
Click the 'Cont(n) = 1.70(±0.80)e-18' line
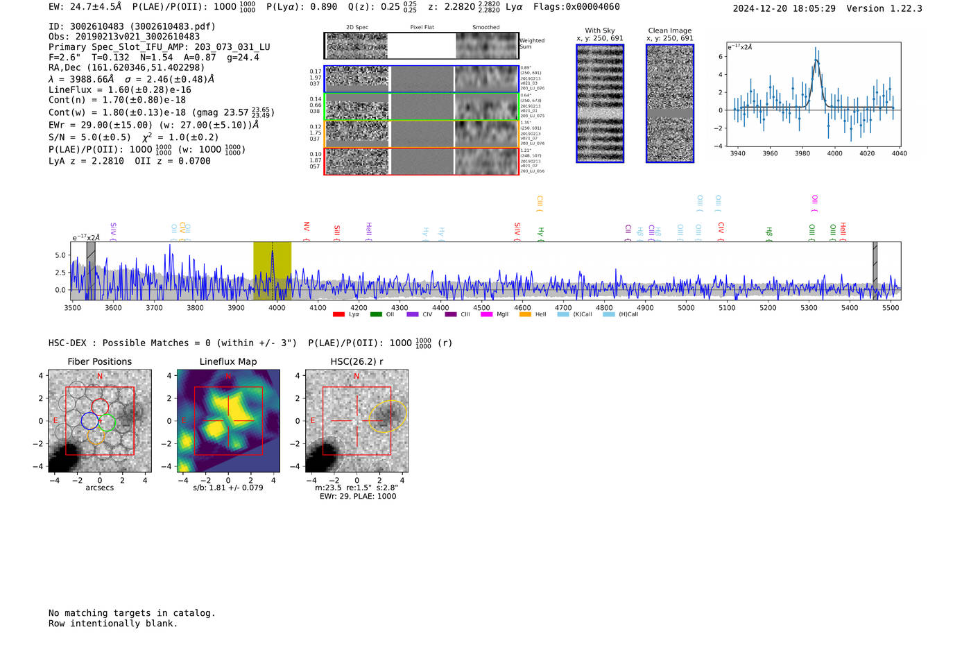pos(117,100)
